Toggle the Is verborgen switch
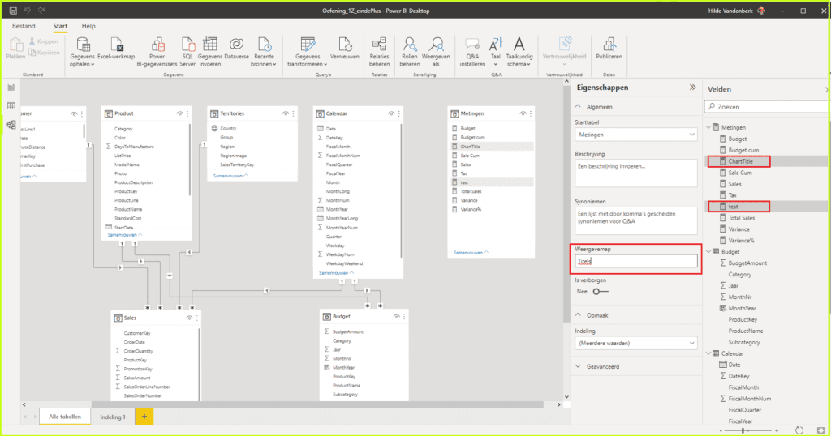Screen dimensions: 831x436 601,292
